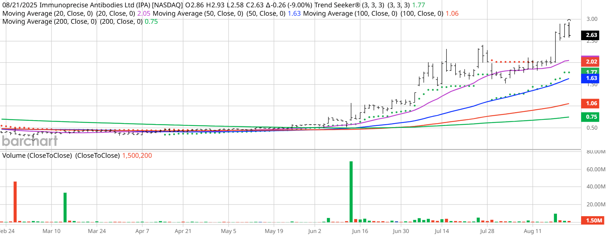Click the tall red volume bar near Feb 24

[15, 202]
